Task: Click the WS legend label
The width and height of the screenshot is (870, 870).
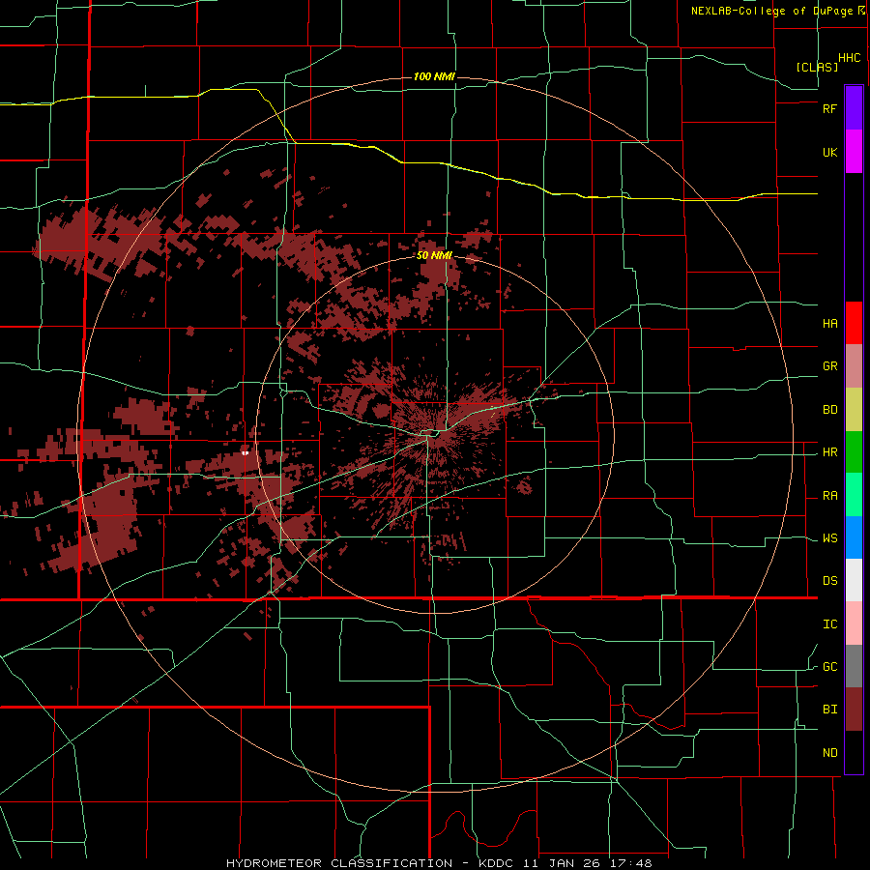Action: (830, 538)
